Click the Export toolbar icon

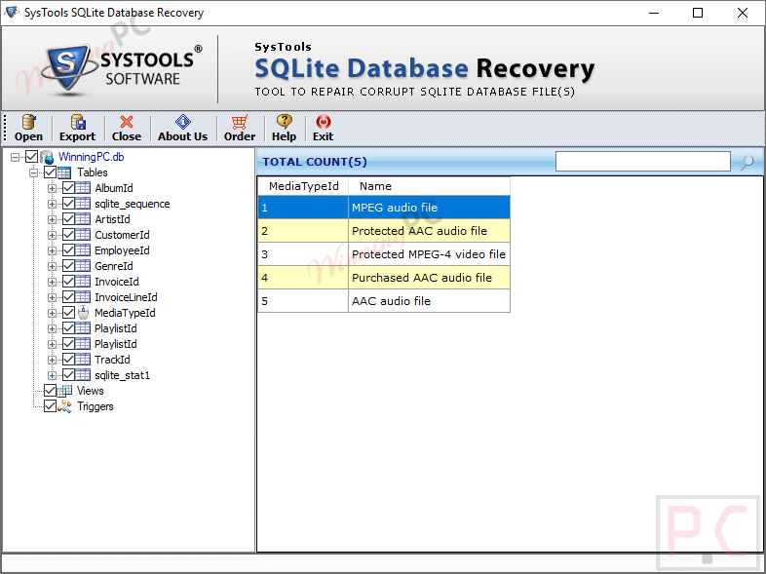pyautogui.click(x=77, y=123)
